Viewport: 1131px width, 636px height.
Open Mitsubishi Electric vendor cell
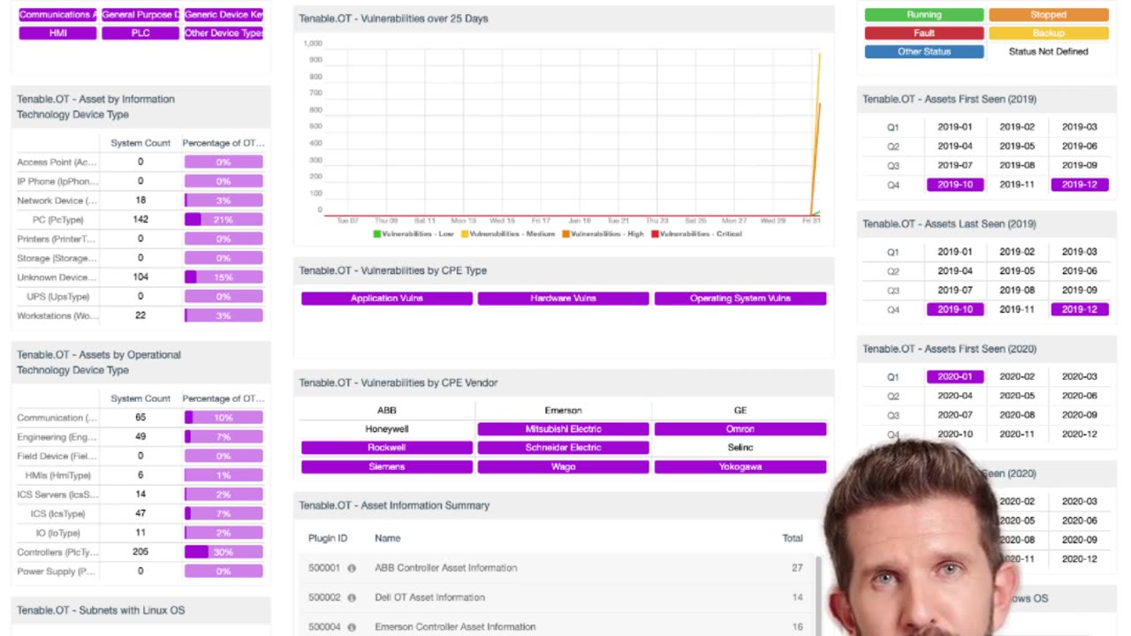tap(564, 429)
